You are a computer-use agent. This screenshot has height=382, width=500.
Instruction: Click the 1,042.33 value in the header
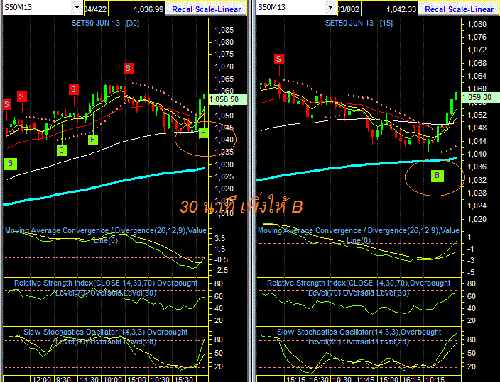(390, 9)
